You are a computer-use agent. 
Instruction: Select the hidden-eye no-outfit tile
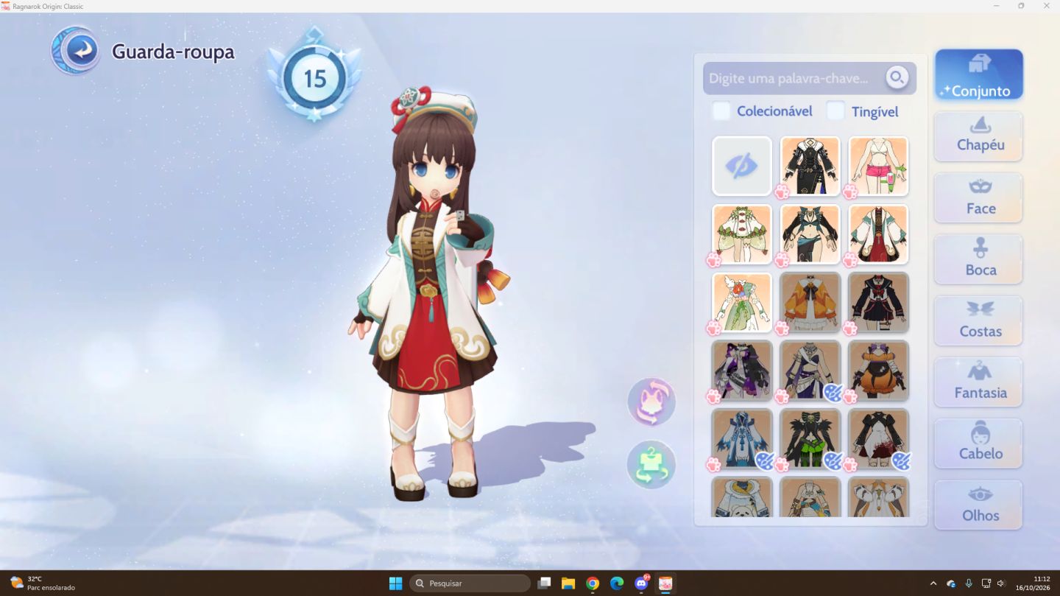(x=742, y=166)
